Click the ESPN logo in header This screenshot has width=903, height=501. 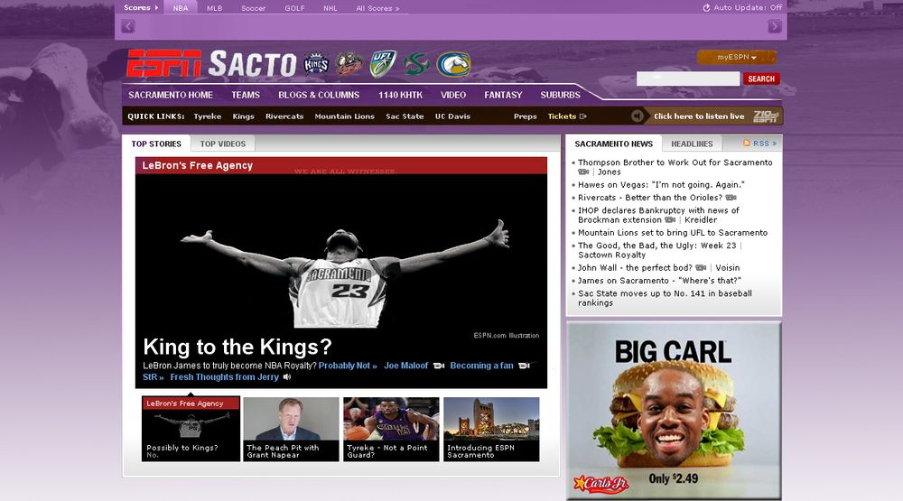pos(164,64)
